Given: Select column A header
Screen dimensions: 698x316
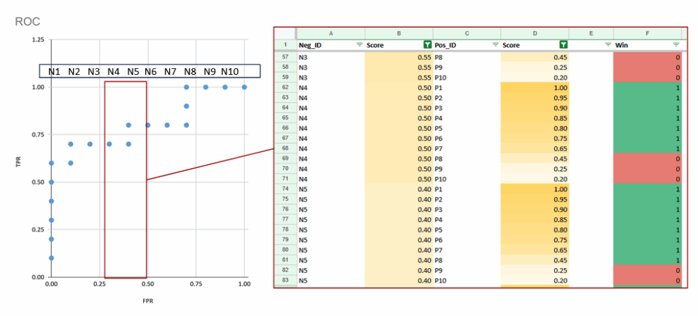Looking at the screenshot, I should point(331,33).
